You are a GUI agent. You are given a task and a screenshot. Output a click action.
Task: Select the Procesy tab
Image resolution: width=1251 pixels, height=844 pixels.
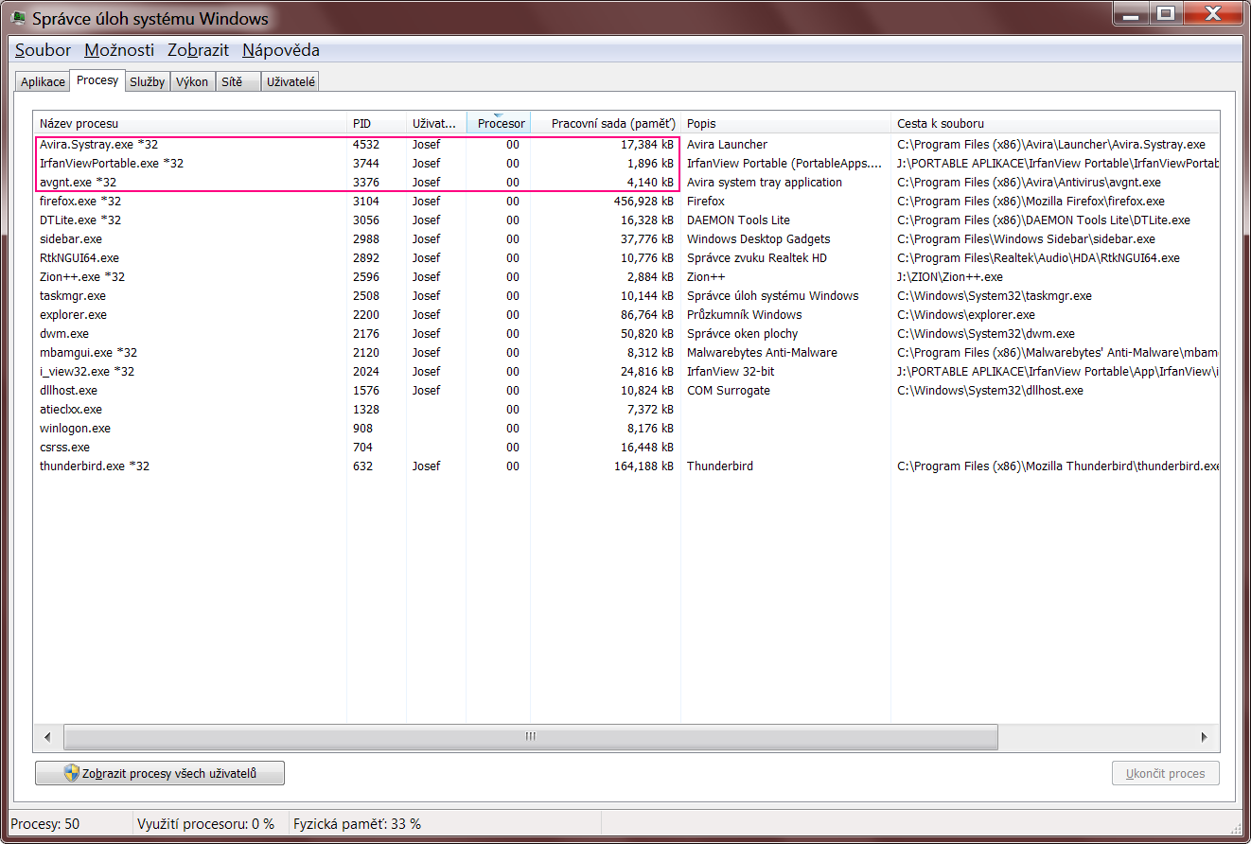click(x=98, y=80)
